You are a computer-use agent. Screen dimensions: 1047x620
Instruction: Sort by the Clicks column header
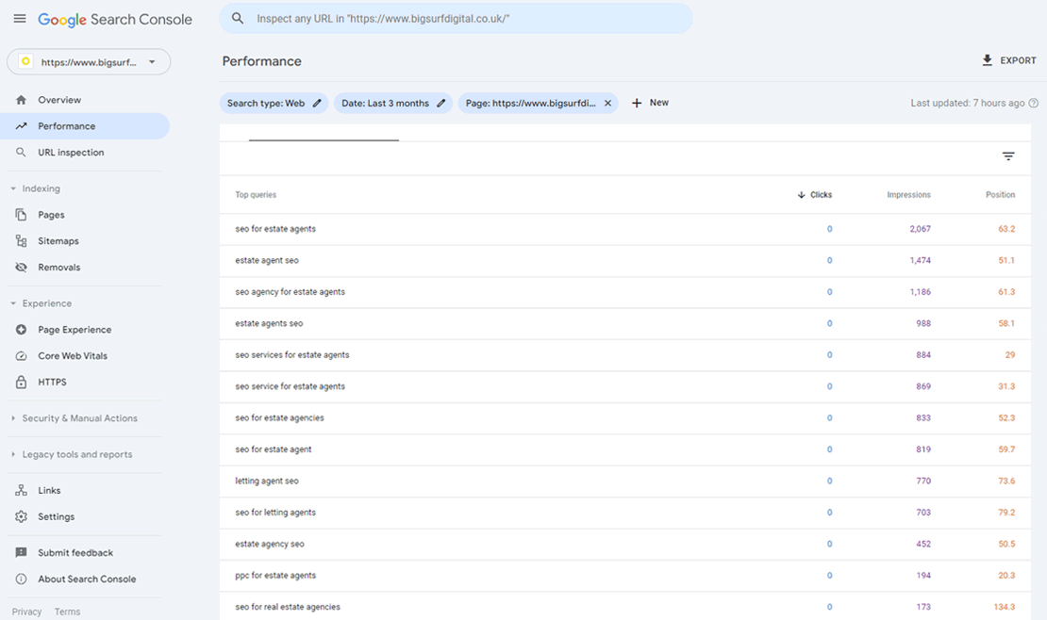click(822, 195)
